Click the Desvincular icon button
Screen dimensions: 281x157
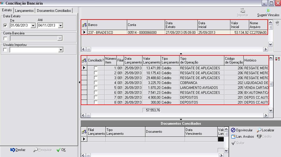[x=233, y=130]
